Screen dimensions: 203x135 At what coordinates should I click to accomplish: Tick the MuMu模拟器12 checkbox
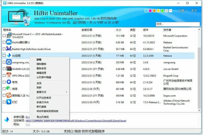click(4, 42)
